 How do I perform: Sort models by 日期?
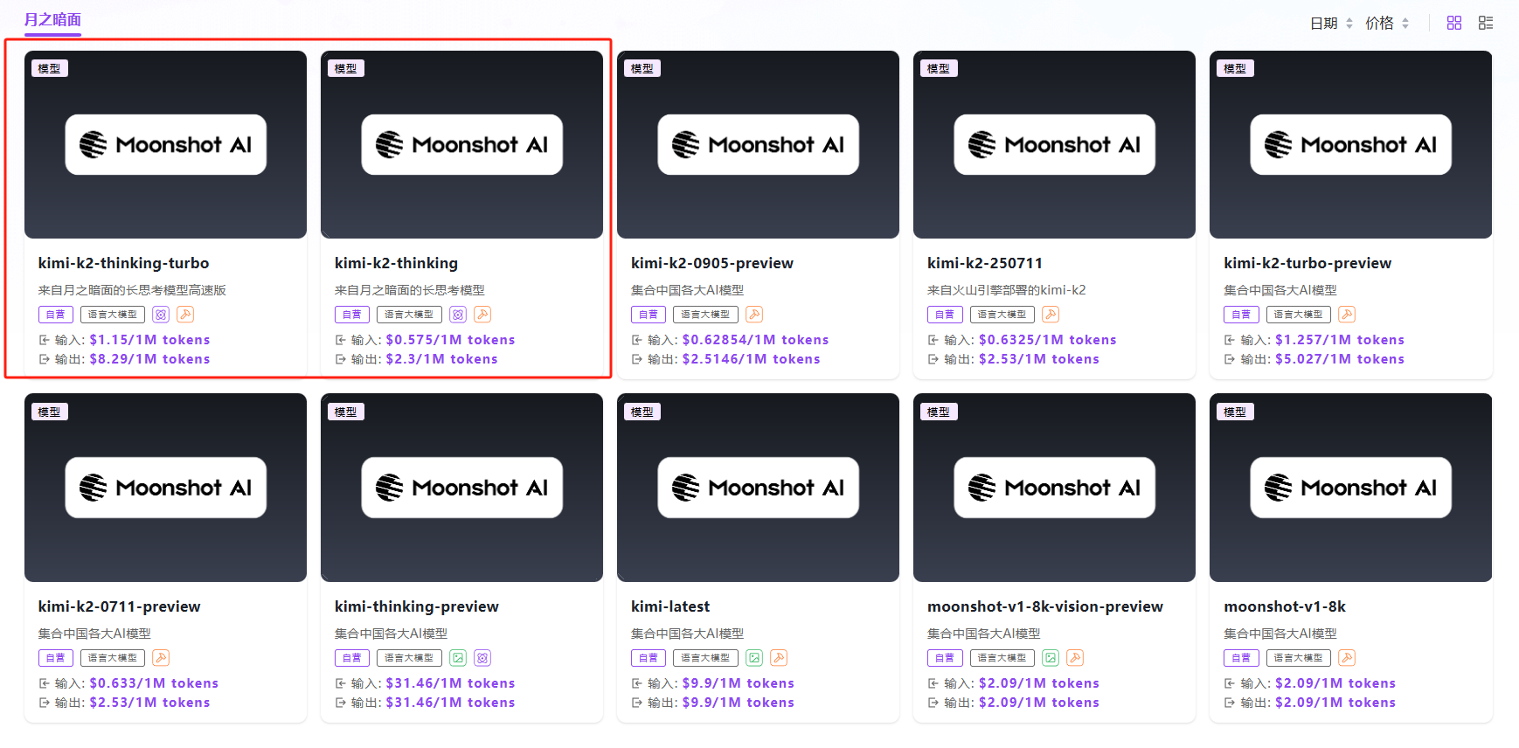tap(1331, 24)
